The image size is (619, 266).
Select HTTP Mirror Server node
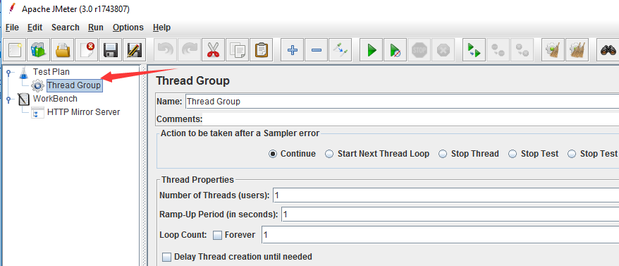83,112
